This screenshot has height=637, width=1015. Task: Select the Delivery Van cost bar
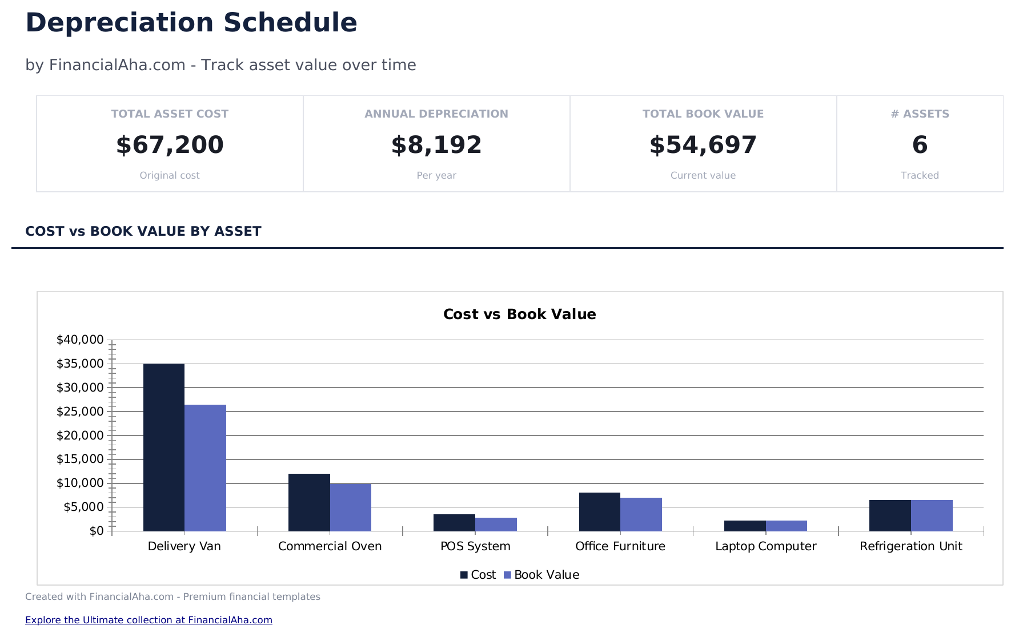(x=164, y=447)
